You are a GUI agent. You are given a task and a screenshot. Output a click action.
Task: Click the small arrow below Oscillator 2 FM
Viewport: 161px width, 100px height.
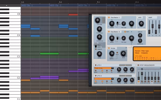[x=131, y=44]
